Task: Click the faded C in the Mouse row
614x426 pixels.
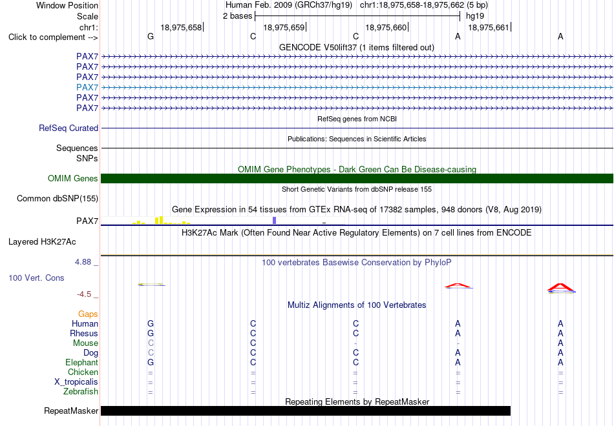Action: (151, 343)
